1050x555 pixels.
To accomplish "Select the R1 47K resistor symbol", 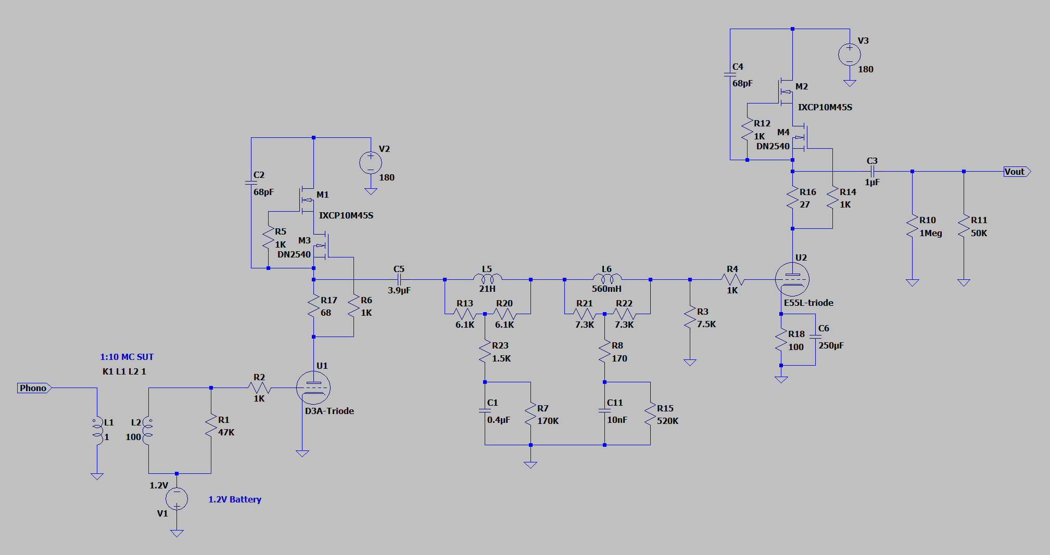I will pos(211,425).
